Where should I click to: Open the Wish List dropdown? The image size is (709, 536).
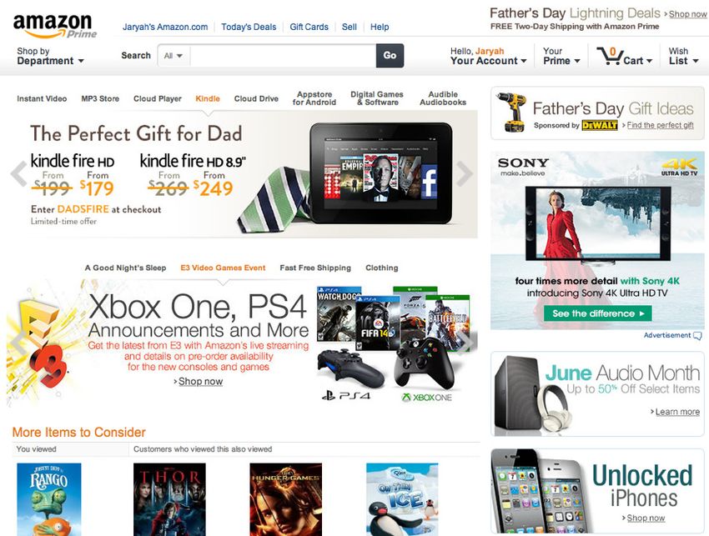point(683,57)
